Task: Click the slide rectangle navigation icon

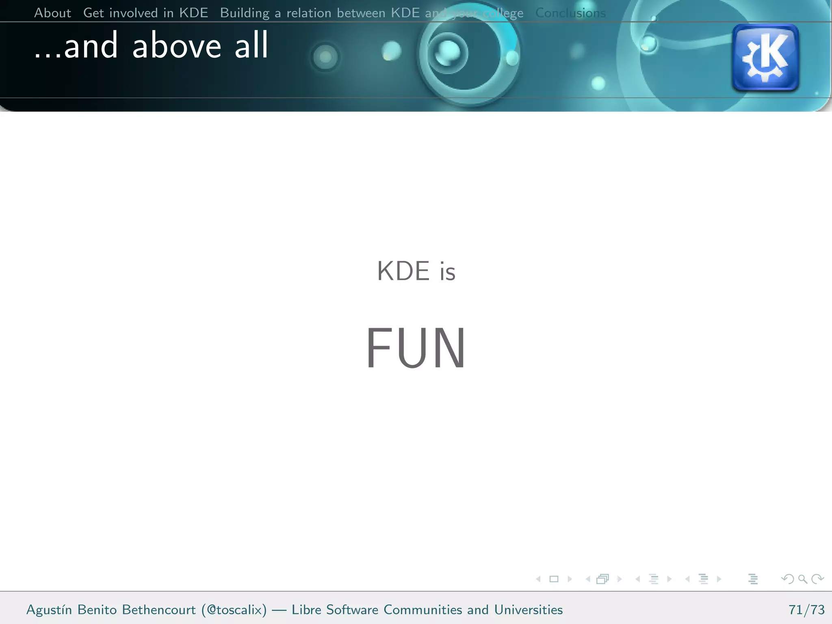Action: point(554,579)
